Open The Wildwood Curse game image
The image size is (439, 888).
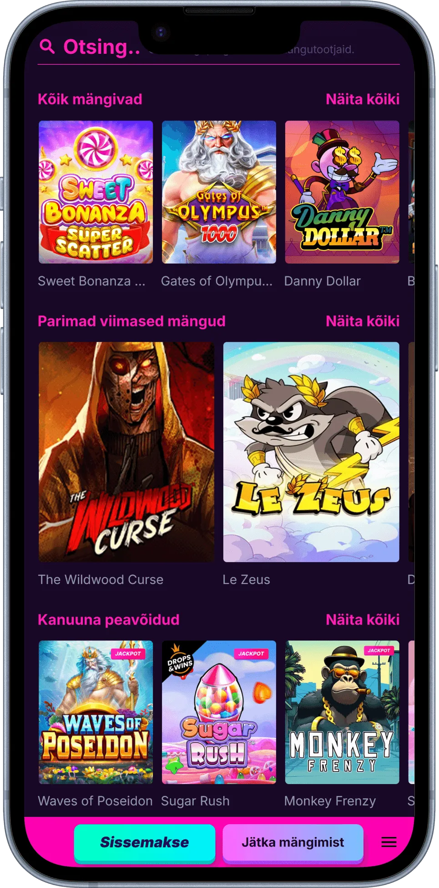tap(126, 452)
